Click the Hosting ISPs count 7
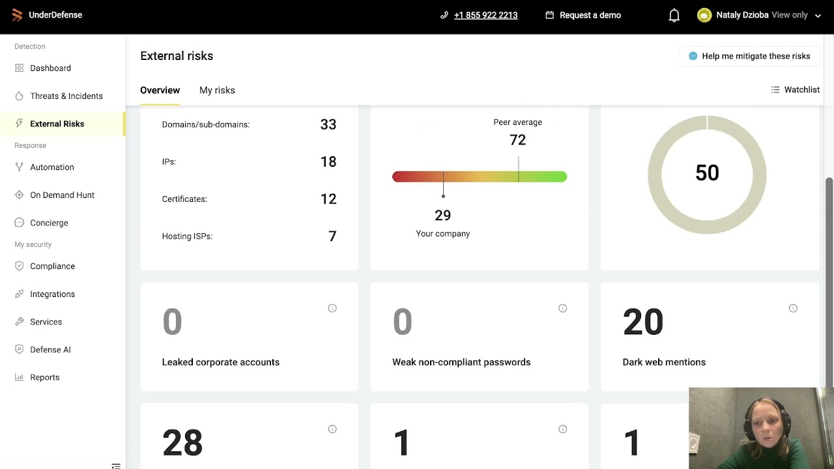This screenshot has width=834, height=469. (x=332, y=236)
